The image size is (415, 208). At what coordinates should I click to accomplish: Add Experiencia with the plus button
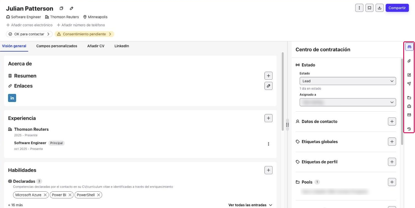[x=269, y=118]
